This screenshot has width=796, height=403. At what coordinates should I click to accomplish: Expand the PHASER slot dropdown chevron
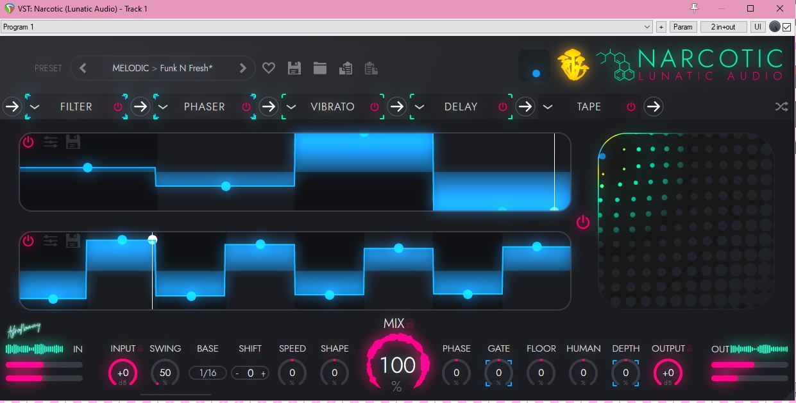pyautogui.click(x=163, y=107)
